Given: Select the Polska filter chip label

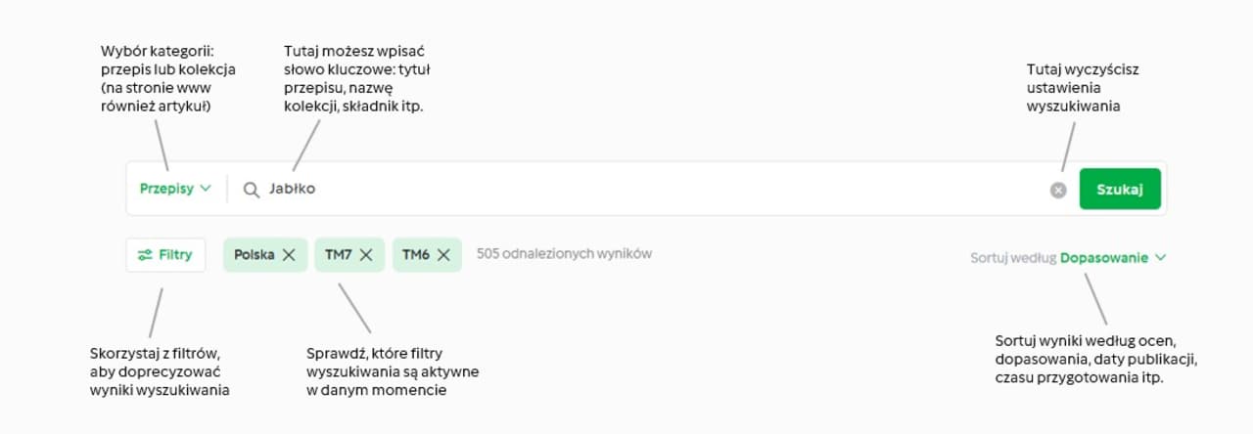Looking at the screenshot, I should click(x=255, y=254).
